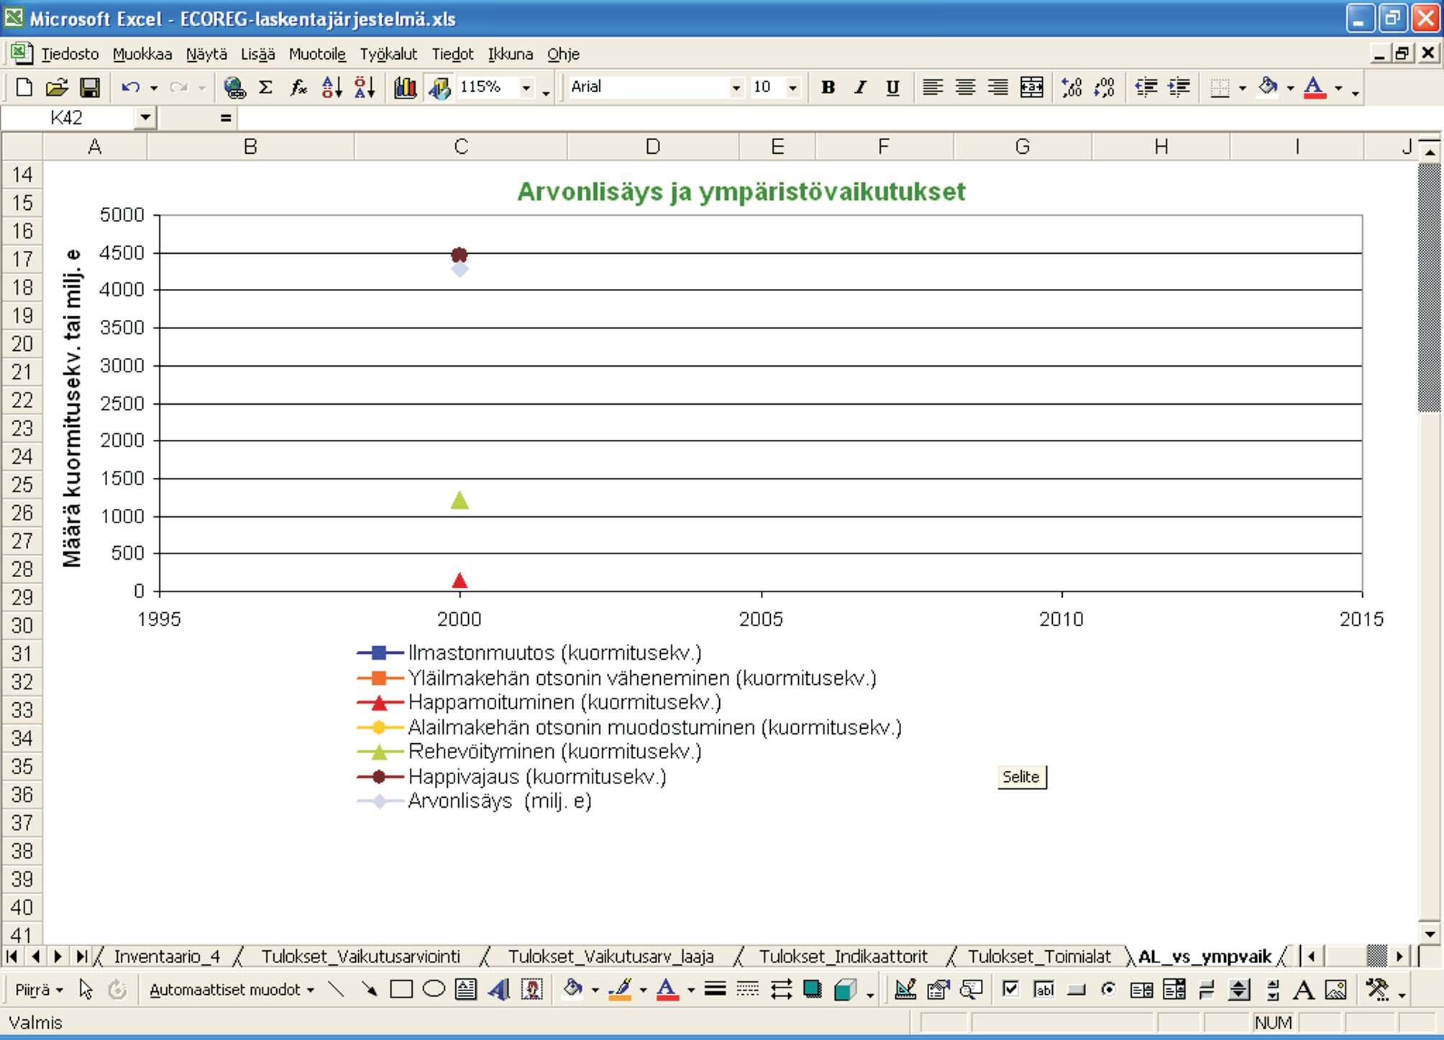The image size is (1444, 1040).
Task: Select the drawing pointer arrow tool
Action: pos(86,990)
